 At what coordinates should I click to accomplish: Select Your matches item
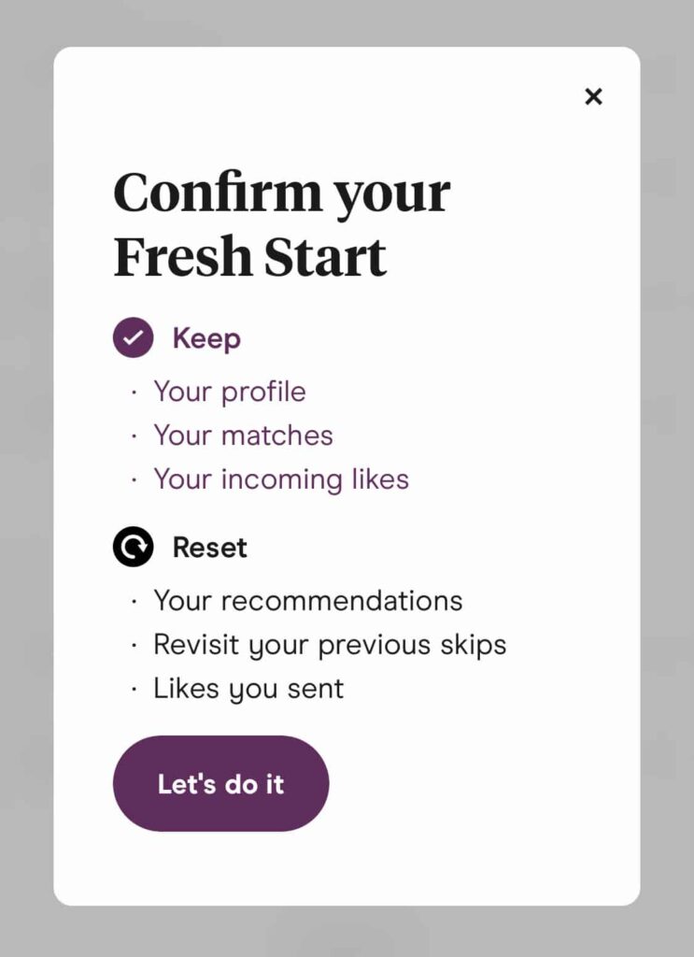pos(243,436)
